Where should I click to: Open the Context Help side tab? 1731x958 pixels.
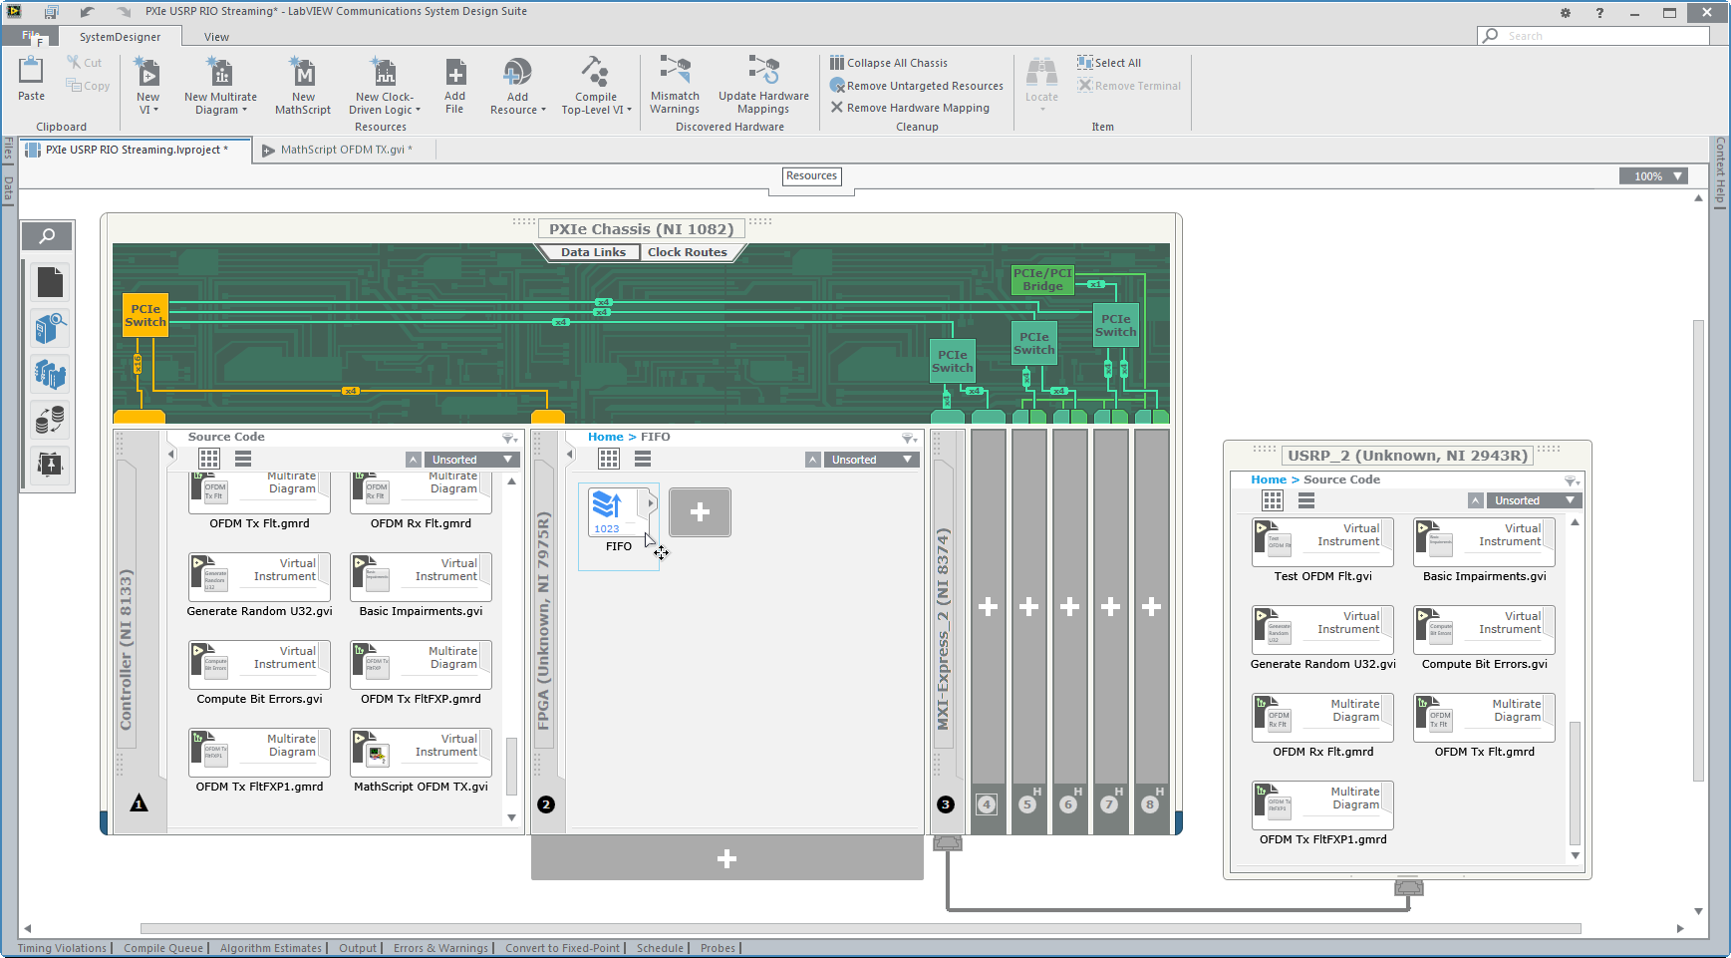point(1721,171)
